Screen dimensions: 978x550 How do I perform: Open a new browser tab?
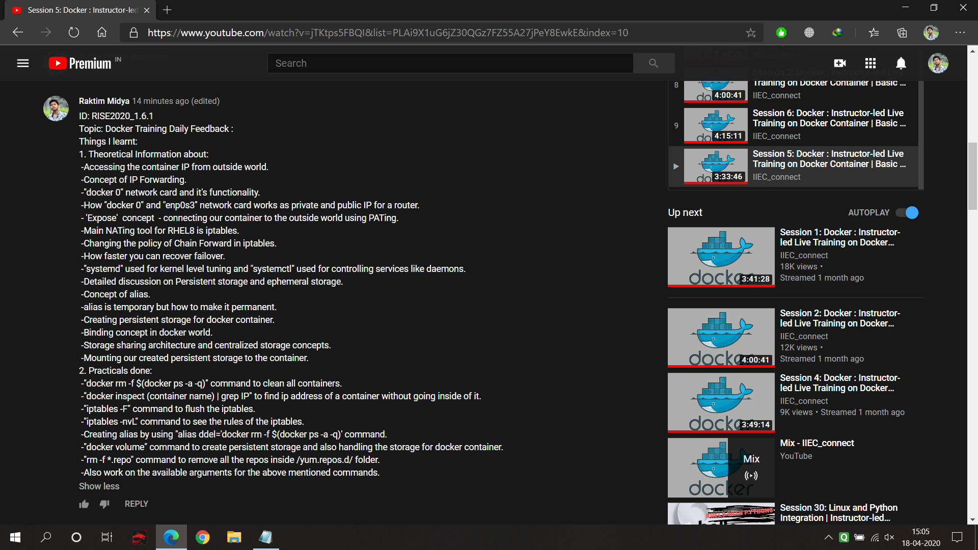(x=167, y=10)
